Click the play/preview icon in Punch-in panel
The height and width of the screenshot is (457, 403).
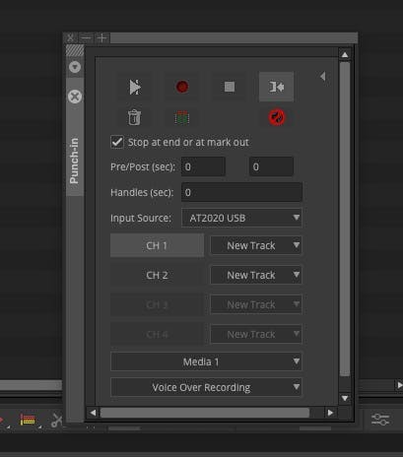click(135, 87)
